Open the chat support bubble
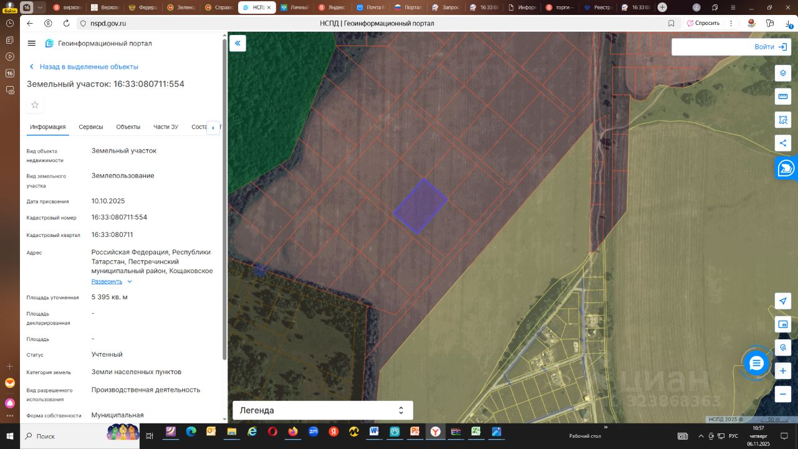The width and height of the screenshot is (798, 449). (x=756, y=364)
